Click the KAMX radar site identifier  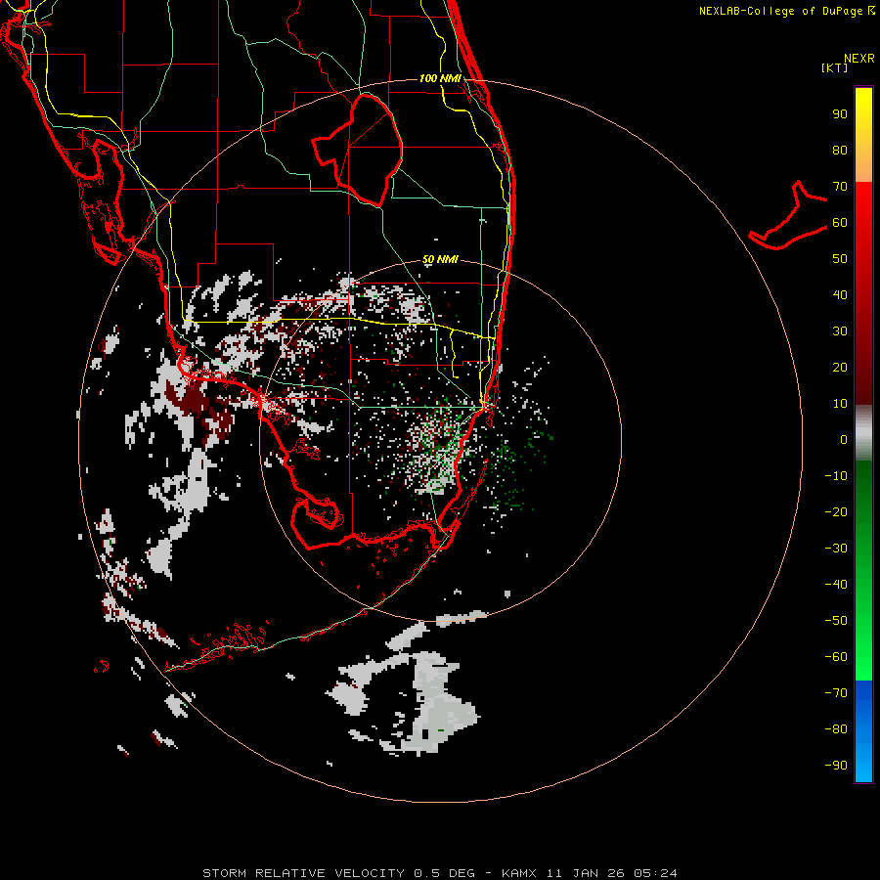(x=519, y=873)
